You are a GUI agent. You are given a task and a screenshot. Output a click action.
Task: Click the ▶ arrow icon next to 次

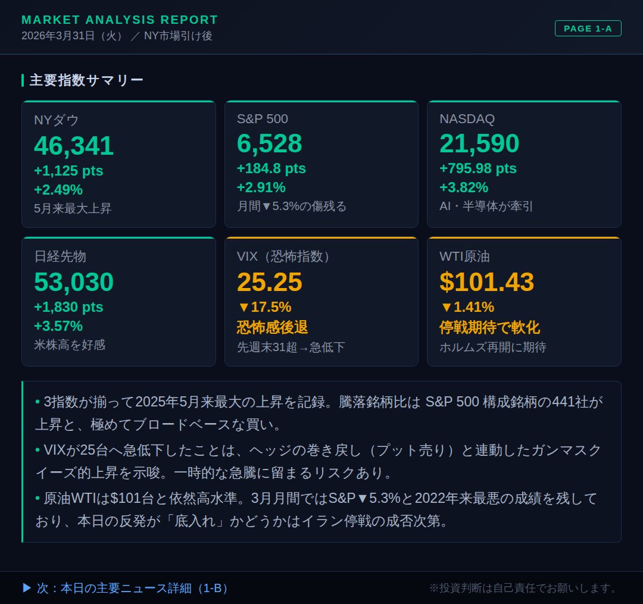pos(26,587)
